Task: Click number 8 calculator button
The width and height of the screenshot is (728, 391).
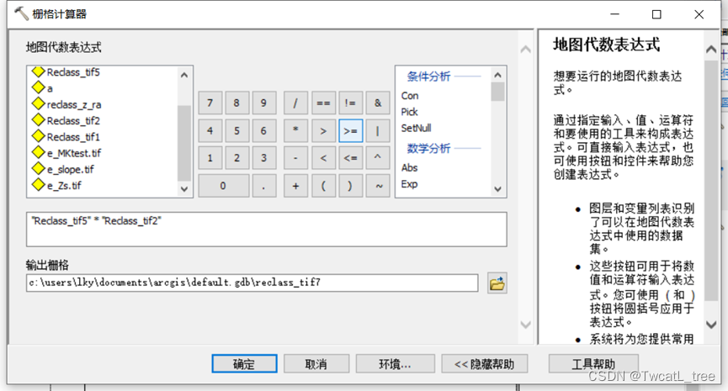Action: (236, 103)
